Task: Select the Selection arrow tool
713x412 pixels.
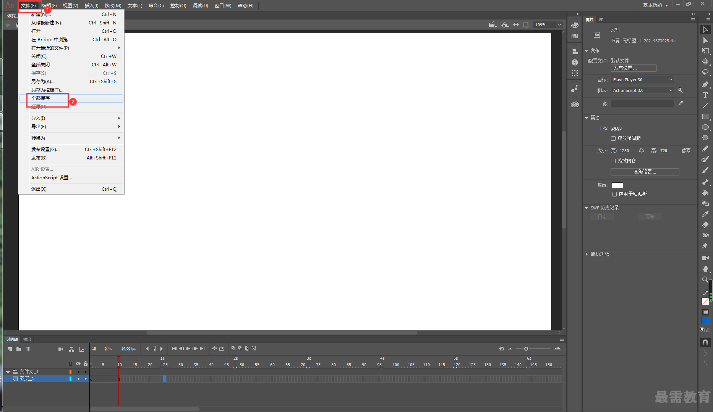Action: pyautogui.click(x=705, y=30)
